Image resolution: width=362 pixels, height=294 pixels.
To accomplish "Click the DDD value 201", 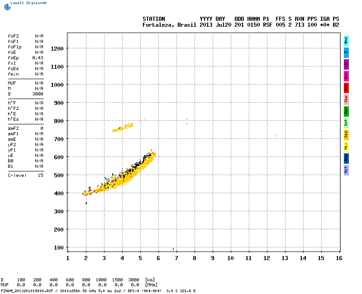I will point(239,25).
